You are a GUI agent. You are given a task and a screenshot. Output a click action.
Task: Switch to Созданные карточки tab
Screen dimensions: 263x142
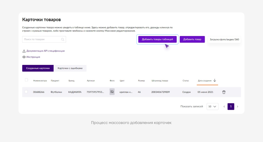point(38,68)
